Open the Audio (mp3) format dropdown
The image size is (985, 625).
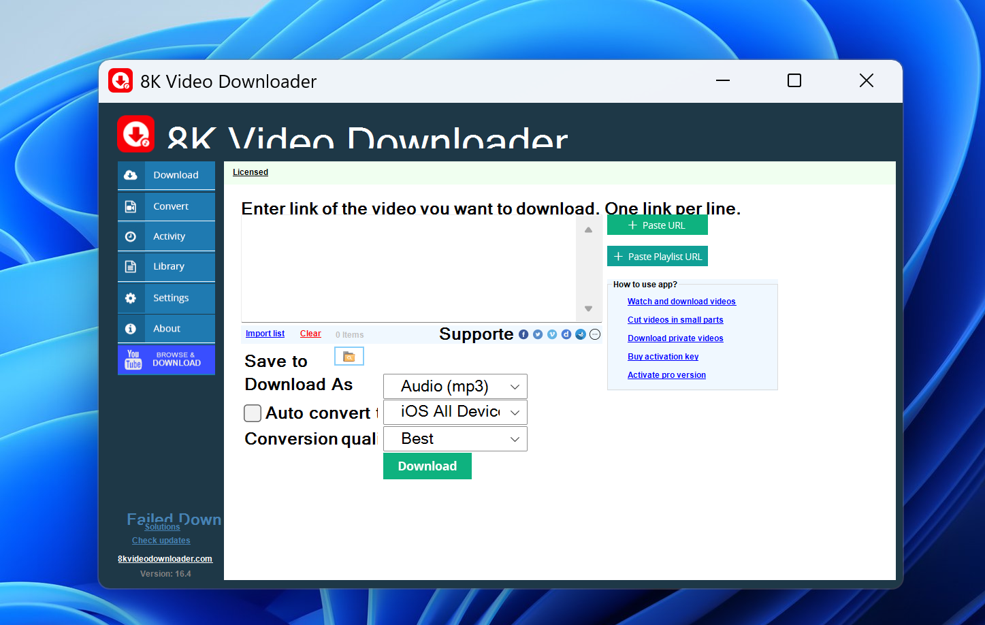[x=455, y=386]
